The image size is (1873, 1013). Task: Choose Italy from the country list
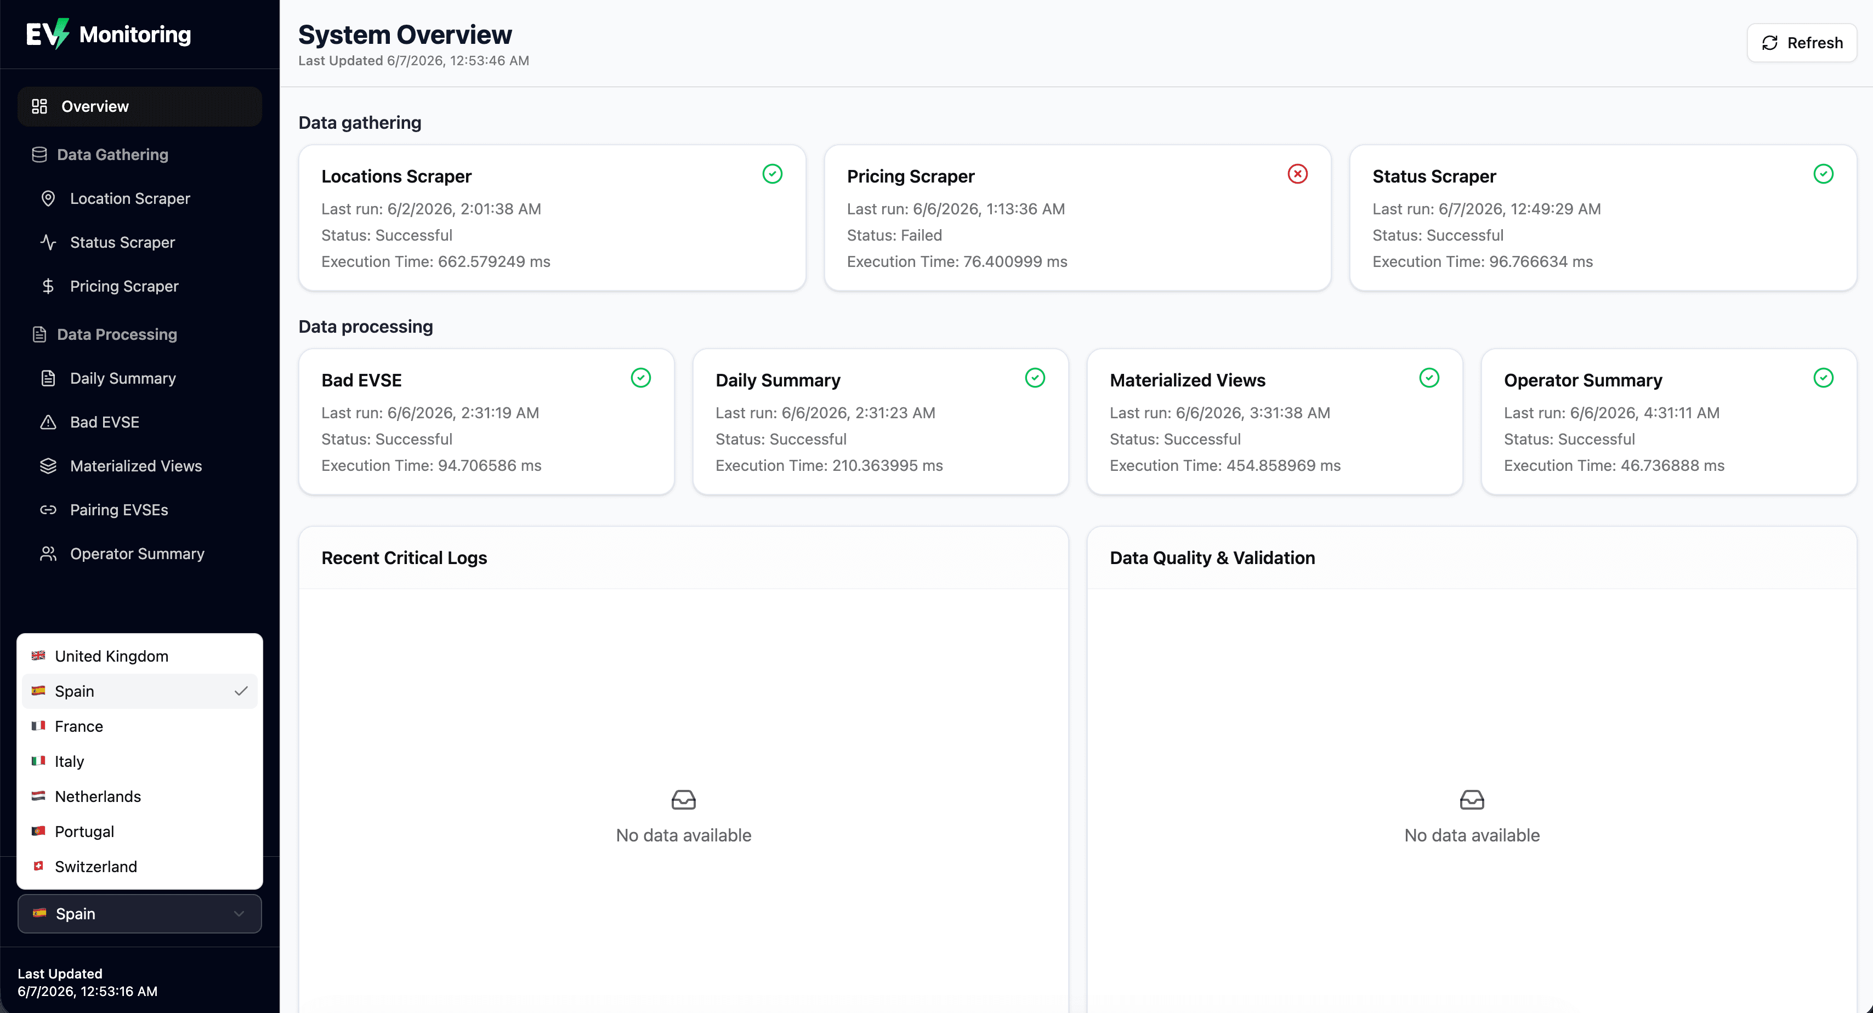tap(140, 761)
